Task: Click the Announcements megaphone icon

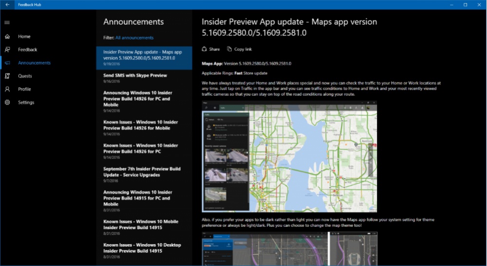Action: [x=7, y=63]
